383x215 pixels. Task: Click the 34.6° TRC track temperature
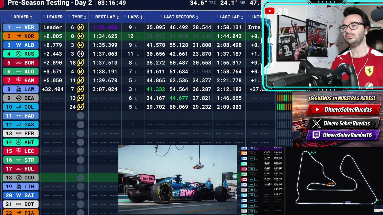tap(203, 3)
